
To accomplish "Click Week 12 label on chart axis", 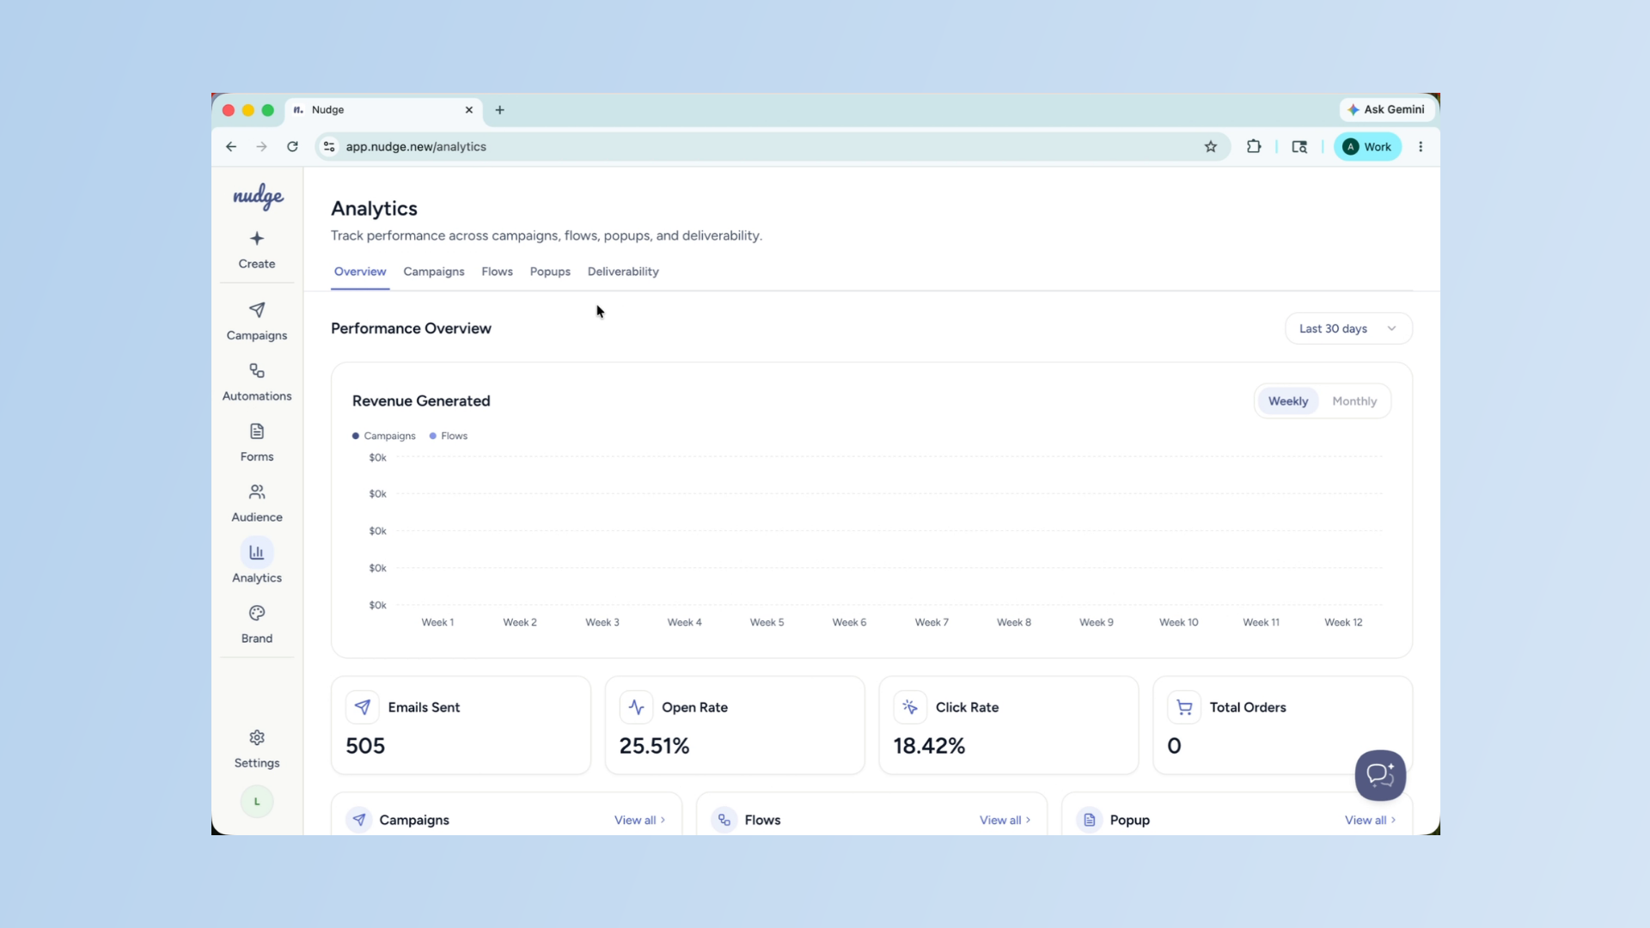I will click(x=1343, y=622).
